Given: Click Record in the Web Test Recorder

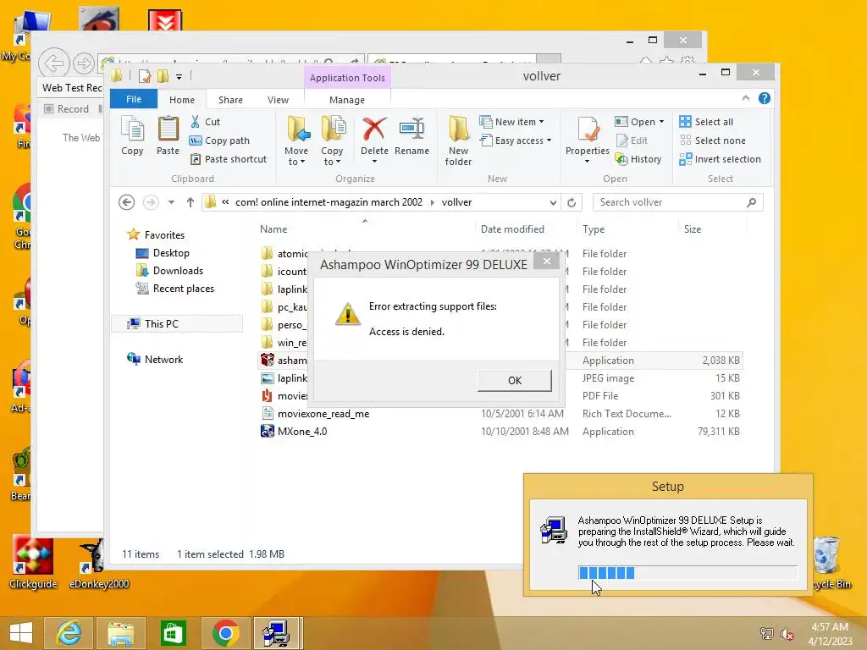Looking at the screenshot, I should [x=66, y=109].
